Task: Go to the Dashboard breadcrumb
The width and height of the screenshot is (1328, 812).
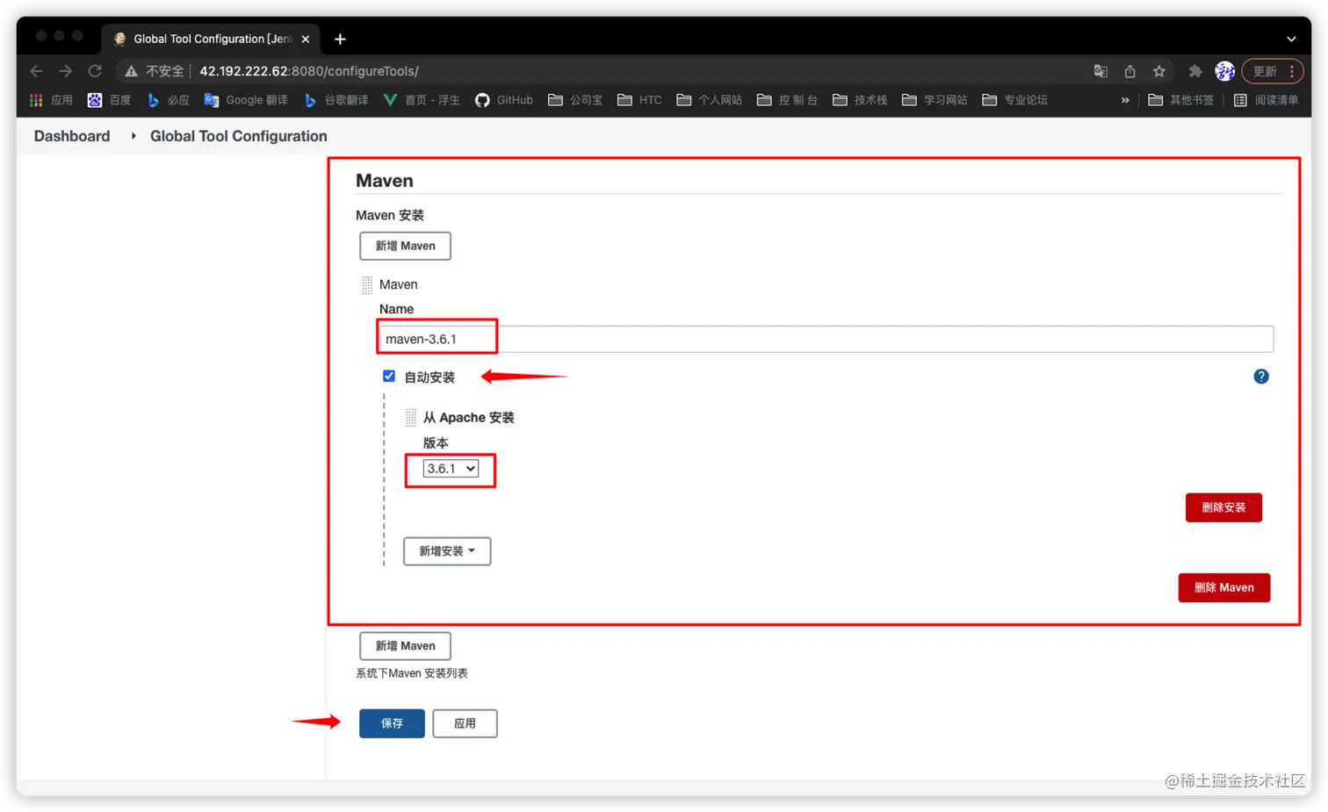Action: click(72, 136)
